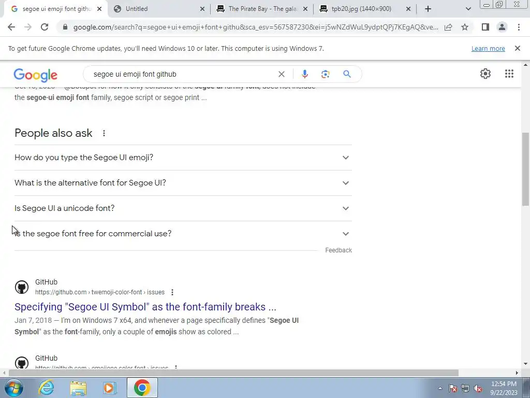Click Chrome icon in the taskbar

(142, 388)
